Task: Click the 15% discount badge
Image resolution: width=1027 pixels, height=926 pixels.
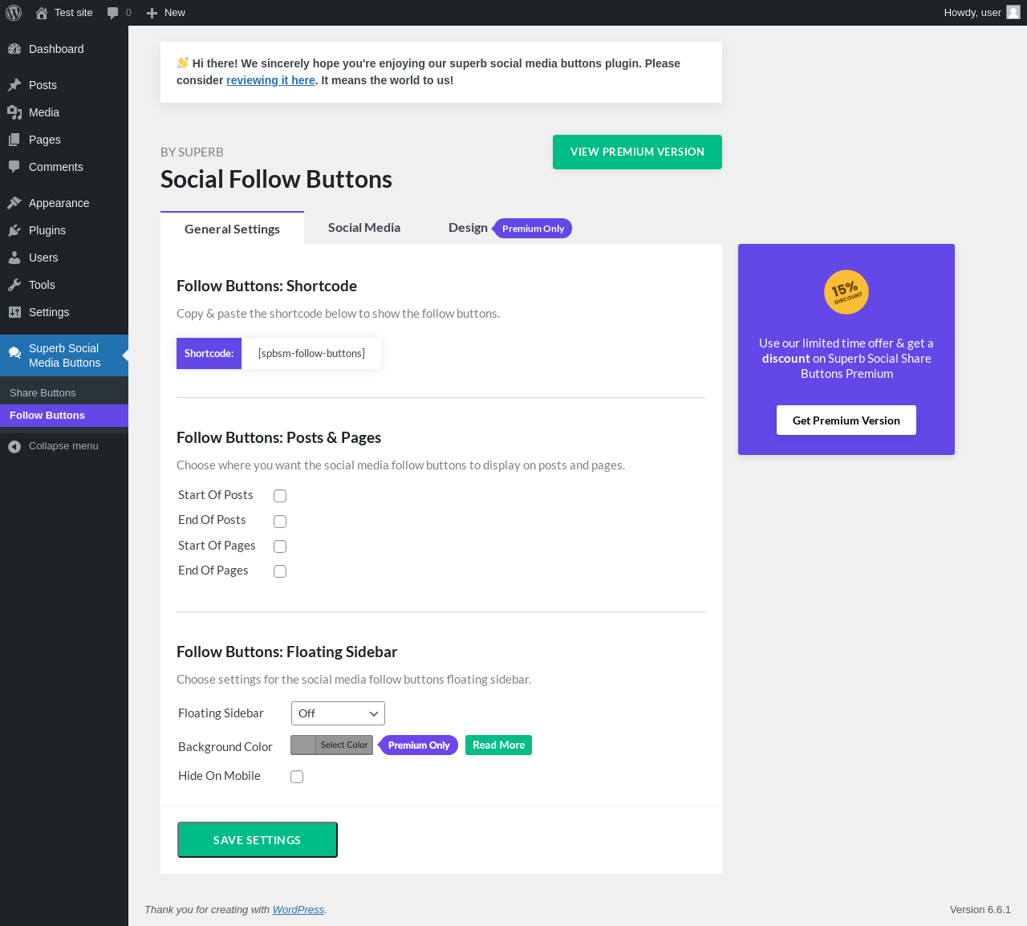Action: click(x=846, y=292)
